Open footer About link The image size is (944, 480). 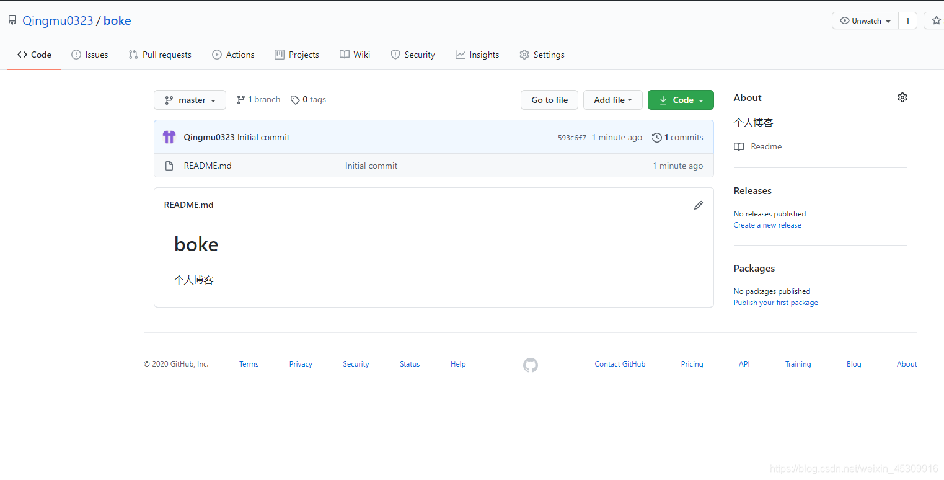pos(907,364)
